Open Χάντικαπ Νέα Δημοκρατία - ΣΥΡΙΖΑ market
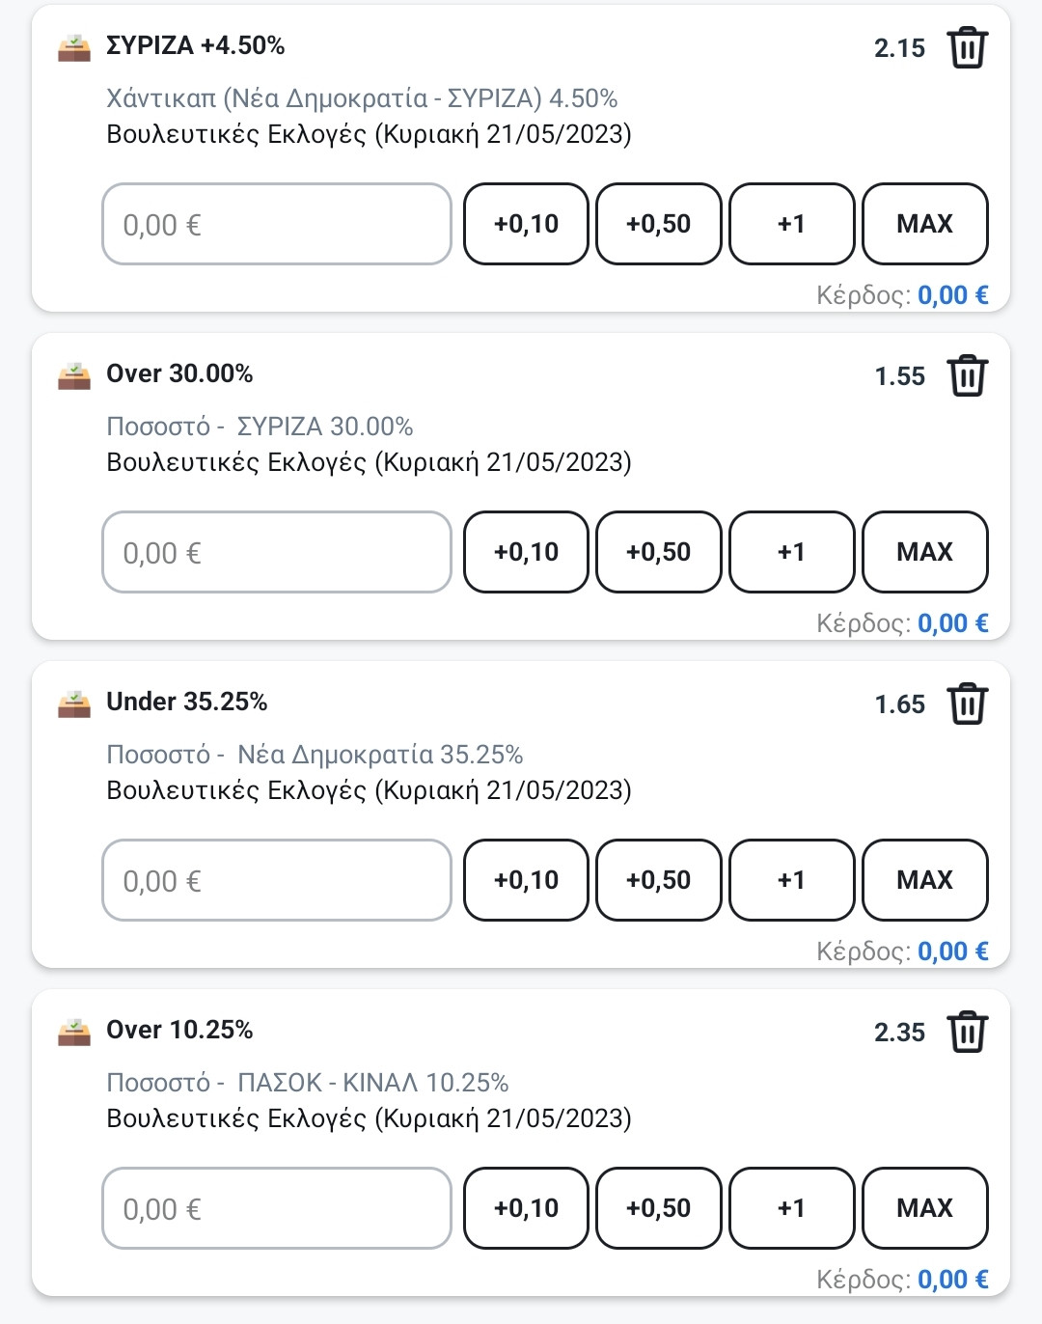Screen dimensions: 1042x1324 coord(362,98)
